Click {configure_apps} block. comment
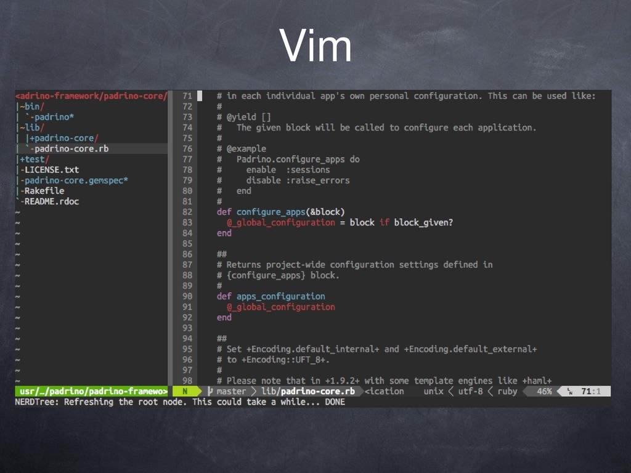Image resolution: width=631 pixels, height=473 pixels. (282, 275)
